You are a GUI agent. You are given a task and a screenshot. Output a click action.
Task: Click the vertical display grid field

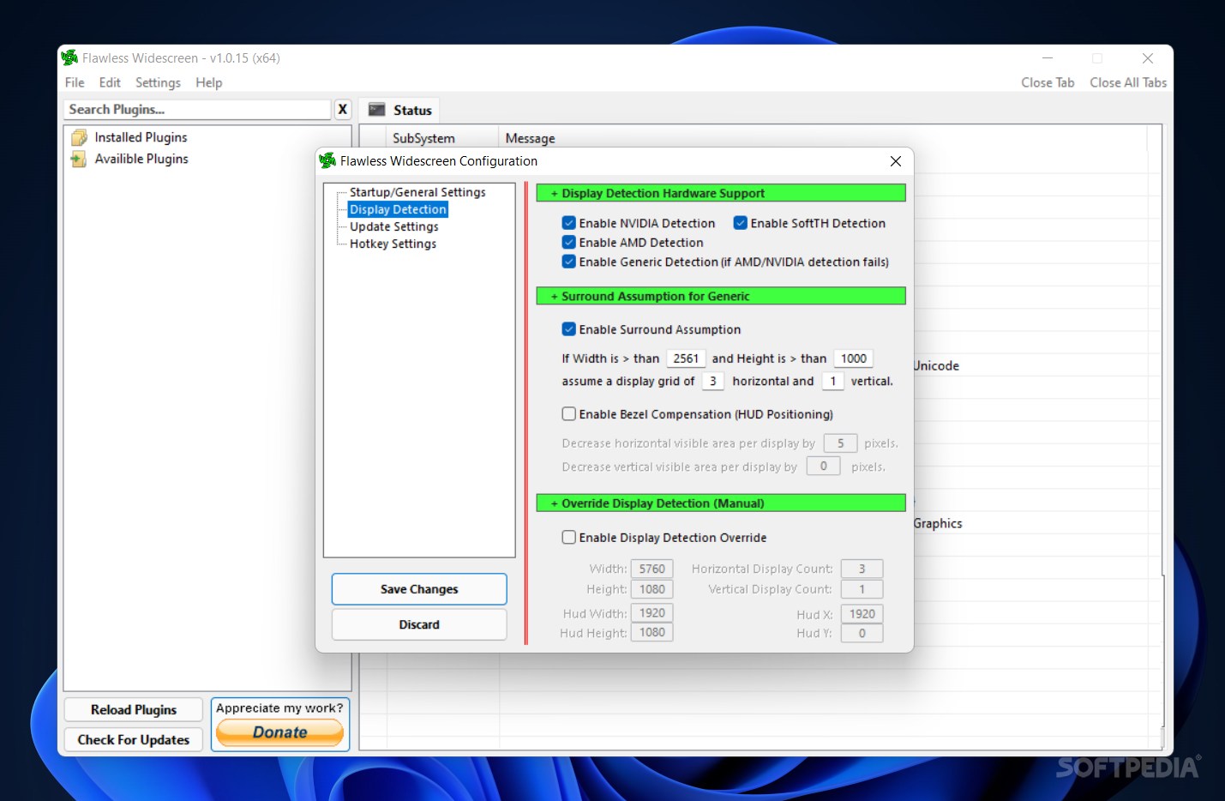(832, 381)
